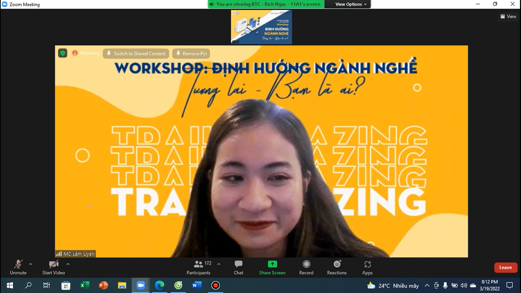The image size is (521, 293).
Task: Switch to Excel in the taskbar
Action: pos(85,286)
